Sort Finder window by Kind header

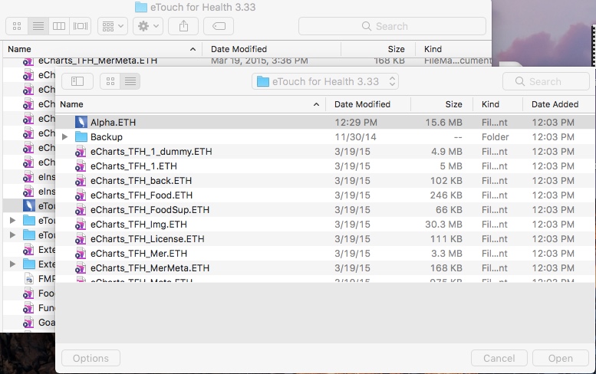tap(453, 49)
